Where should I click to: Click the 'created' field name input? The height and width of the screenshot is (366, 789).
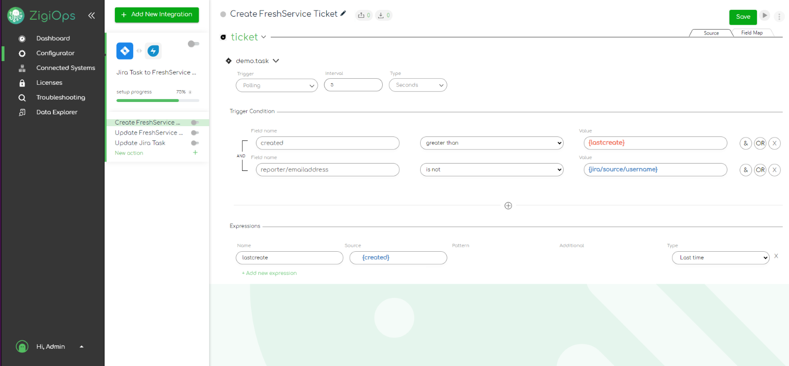(327, 143)
